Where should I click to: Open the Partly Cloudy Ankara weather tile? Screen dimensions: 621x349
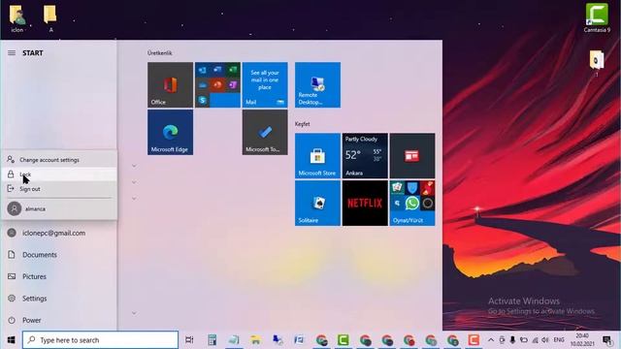(365, 156)
